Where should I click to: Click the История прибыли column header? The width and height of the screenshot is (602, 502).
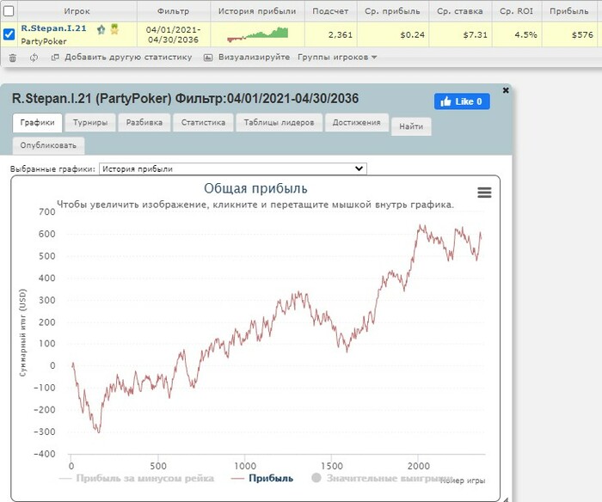point(257,11)
